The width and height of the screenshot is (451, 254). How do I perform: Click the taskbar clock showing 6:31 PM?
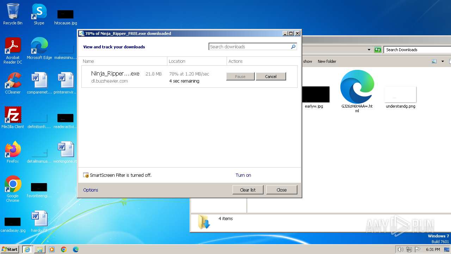(433, 249)
